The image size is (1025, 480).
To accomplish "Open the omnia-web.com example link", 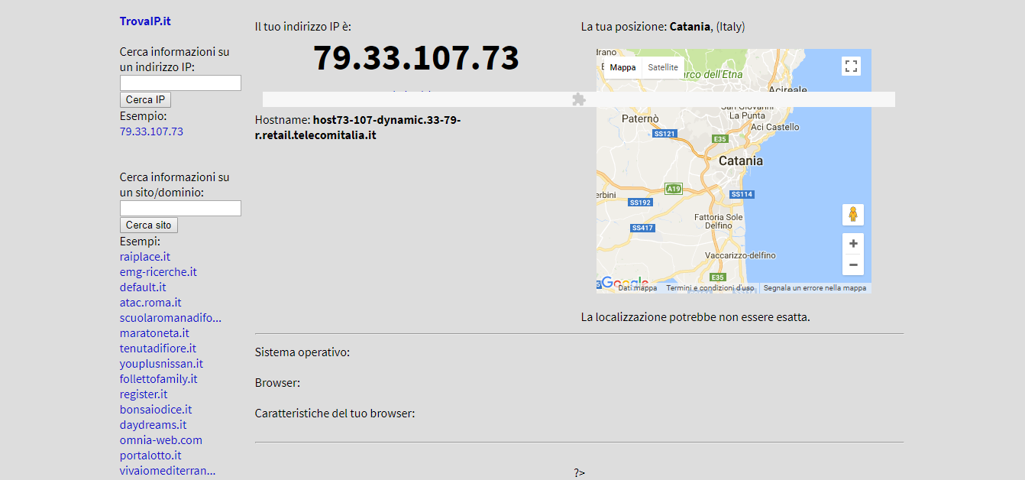I will pyautogui.click(x=161, y=440).
